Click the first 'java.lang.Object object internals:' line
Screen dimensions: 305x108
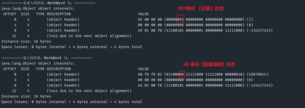(x=38, y=8)
